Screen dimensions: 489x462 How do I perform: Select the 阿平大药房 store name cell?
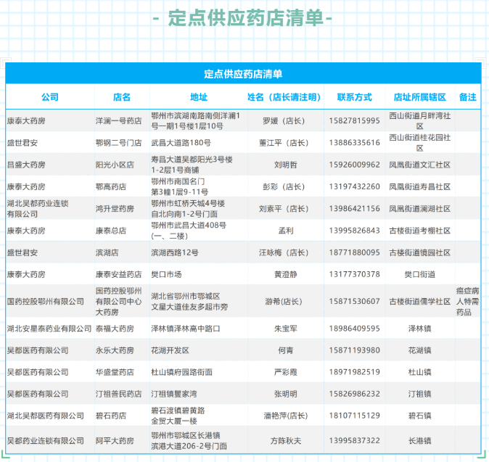coord(115,440)
